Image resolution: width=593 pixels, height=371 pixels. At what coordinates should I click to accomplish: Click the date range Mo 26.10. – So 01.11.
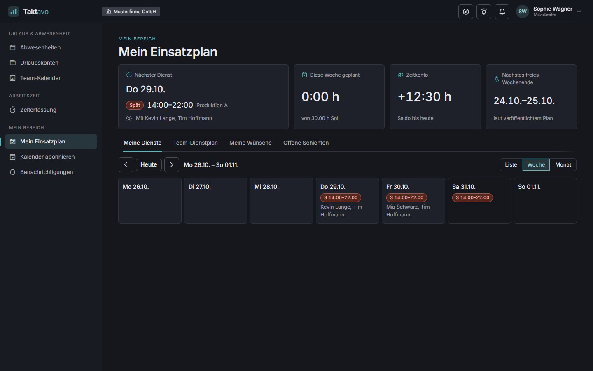click(x=211, y=165)
